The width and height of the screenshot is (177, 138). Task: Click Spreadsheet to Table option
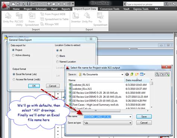pyautogui.click(x=55, y=19)
